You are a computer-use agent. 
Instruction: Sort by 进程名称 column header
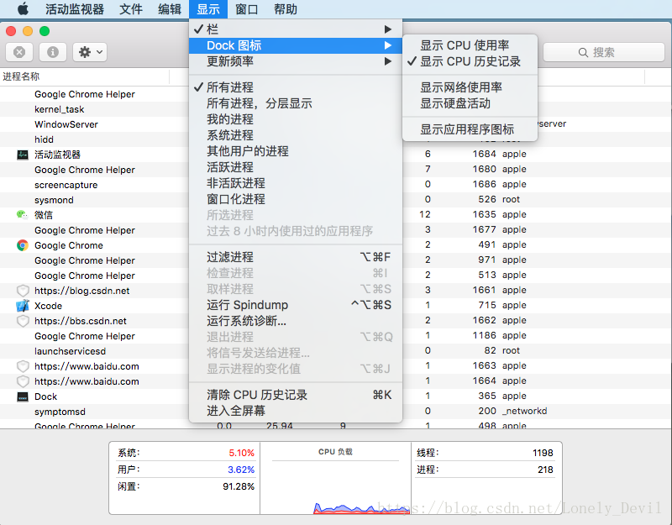click(85, 76)
